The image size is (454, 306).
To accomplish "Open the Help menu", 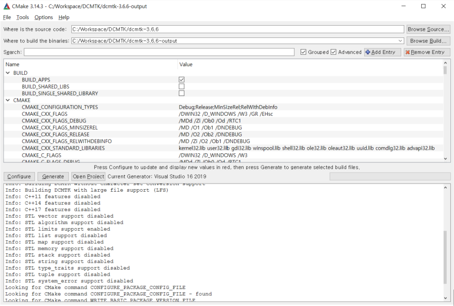I will click(x=64, y=17).
